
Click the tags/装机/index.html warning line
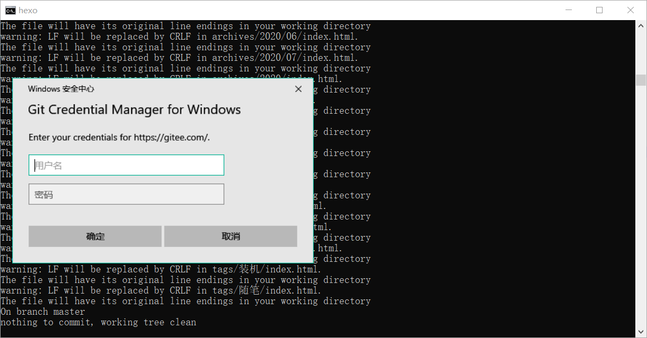point(161,269)
